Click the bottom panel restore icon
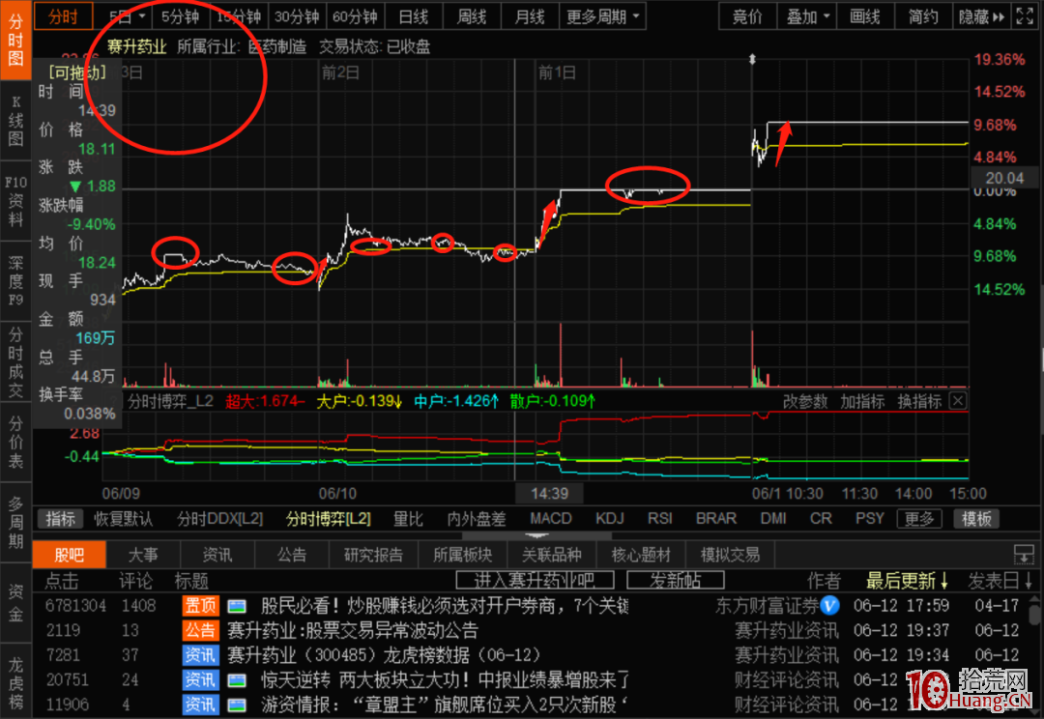 tap(1024, 554)
